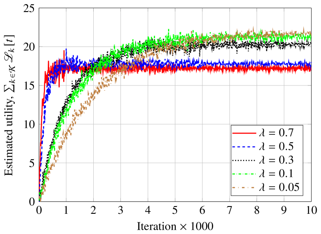
Task: Click the x-axis tick label 8
Action: 257,210
